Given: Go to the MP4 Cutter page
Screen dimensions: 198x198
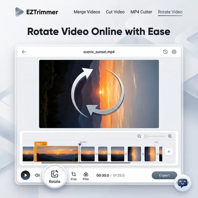Looking at the screenshot, I should pyautogui.click(x=141, y=12).
